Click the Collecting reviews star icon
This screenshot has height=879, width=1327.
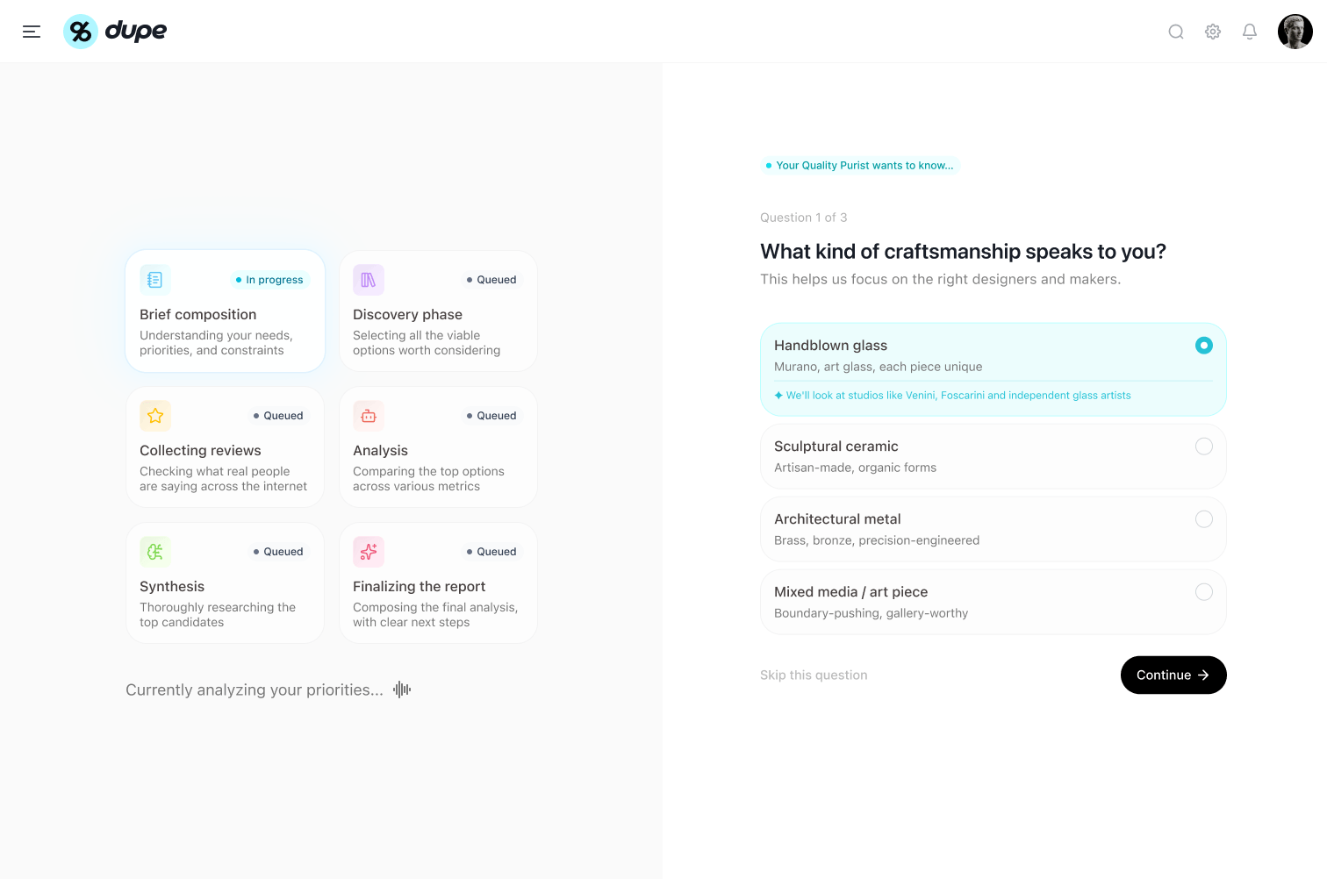click(155, 416)
